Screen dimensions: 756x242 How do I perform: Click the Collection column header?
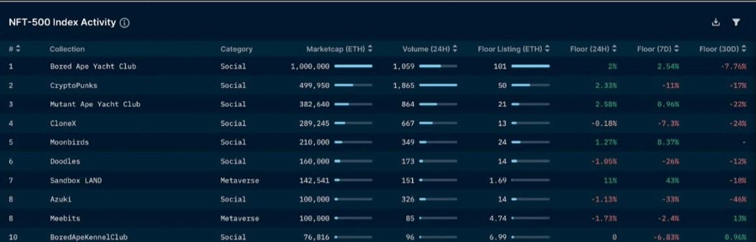coord(67,49)
